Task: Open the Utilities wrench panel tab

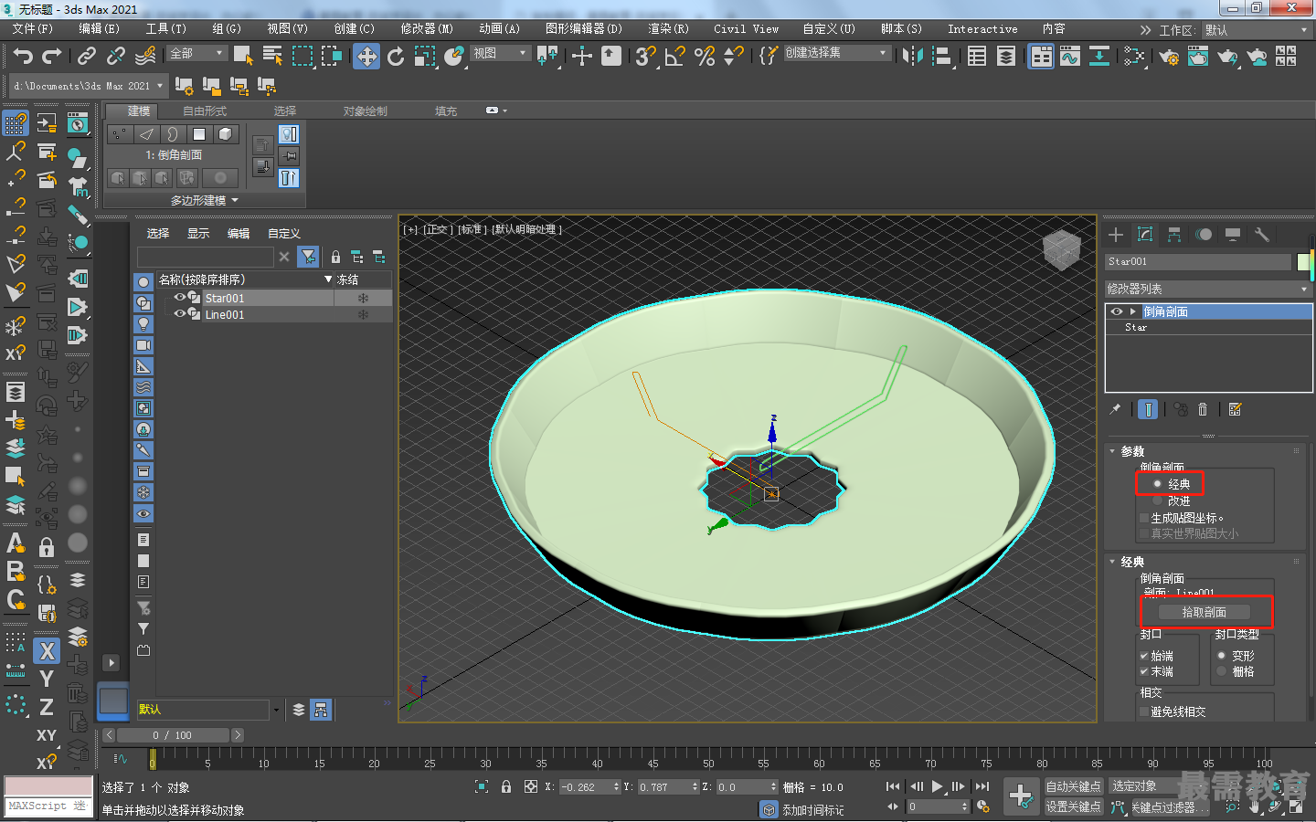Action: pyautogui.click(x=1262, y=235)
